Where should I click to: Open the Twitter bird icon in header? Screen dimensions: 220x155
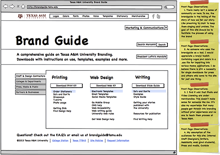(158, 16)
